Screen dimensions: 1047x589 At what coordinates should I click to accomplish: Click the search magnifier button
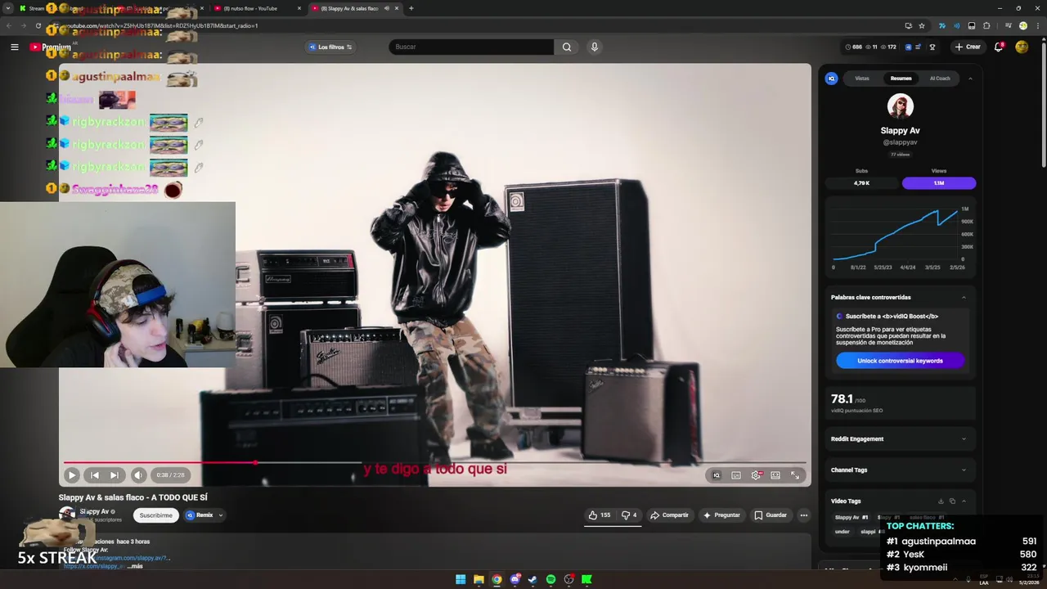pos(567,47)
